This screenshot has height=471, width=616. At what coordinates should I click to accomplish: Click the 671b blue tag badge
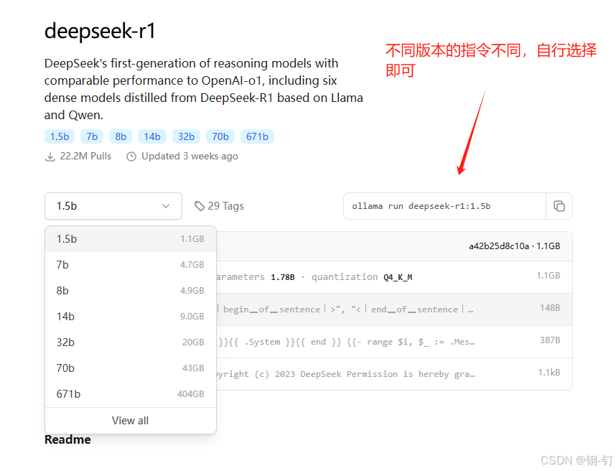257,136
